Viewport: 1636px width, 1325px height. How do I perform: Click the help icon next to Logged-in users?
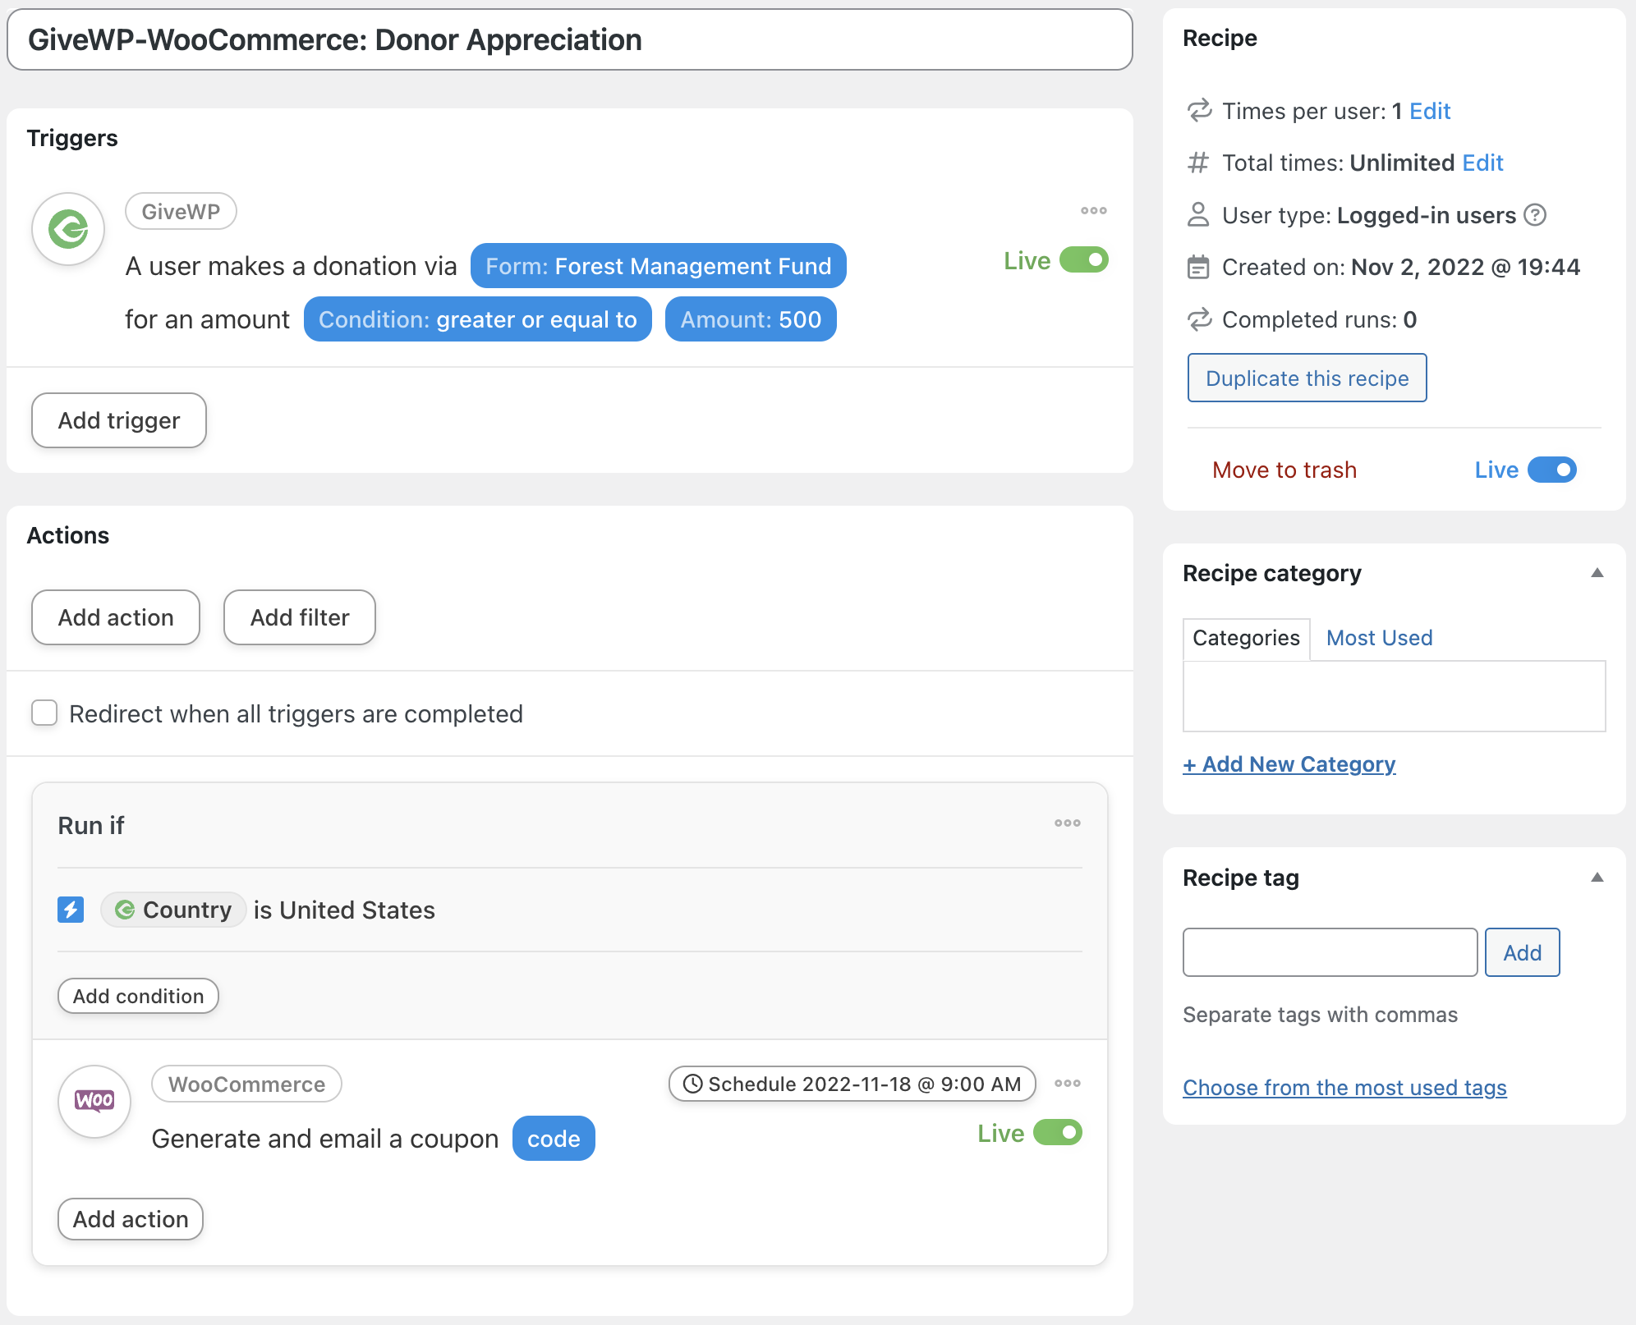1535,215
